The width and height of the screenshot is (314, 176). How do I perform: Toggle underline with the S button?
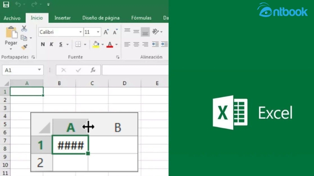tap(61, 44)
